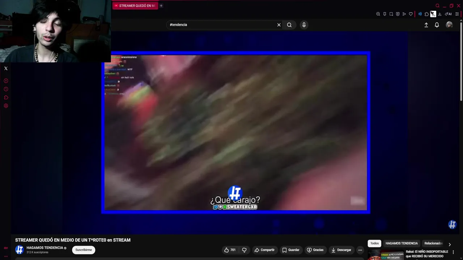The image size is (463, 260).
Task: Start voice search with microphone icon
Action: 304,25
